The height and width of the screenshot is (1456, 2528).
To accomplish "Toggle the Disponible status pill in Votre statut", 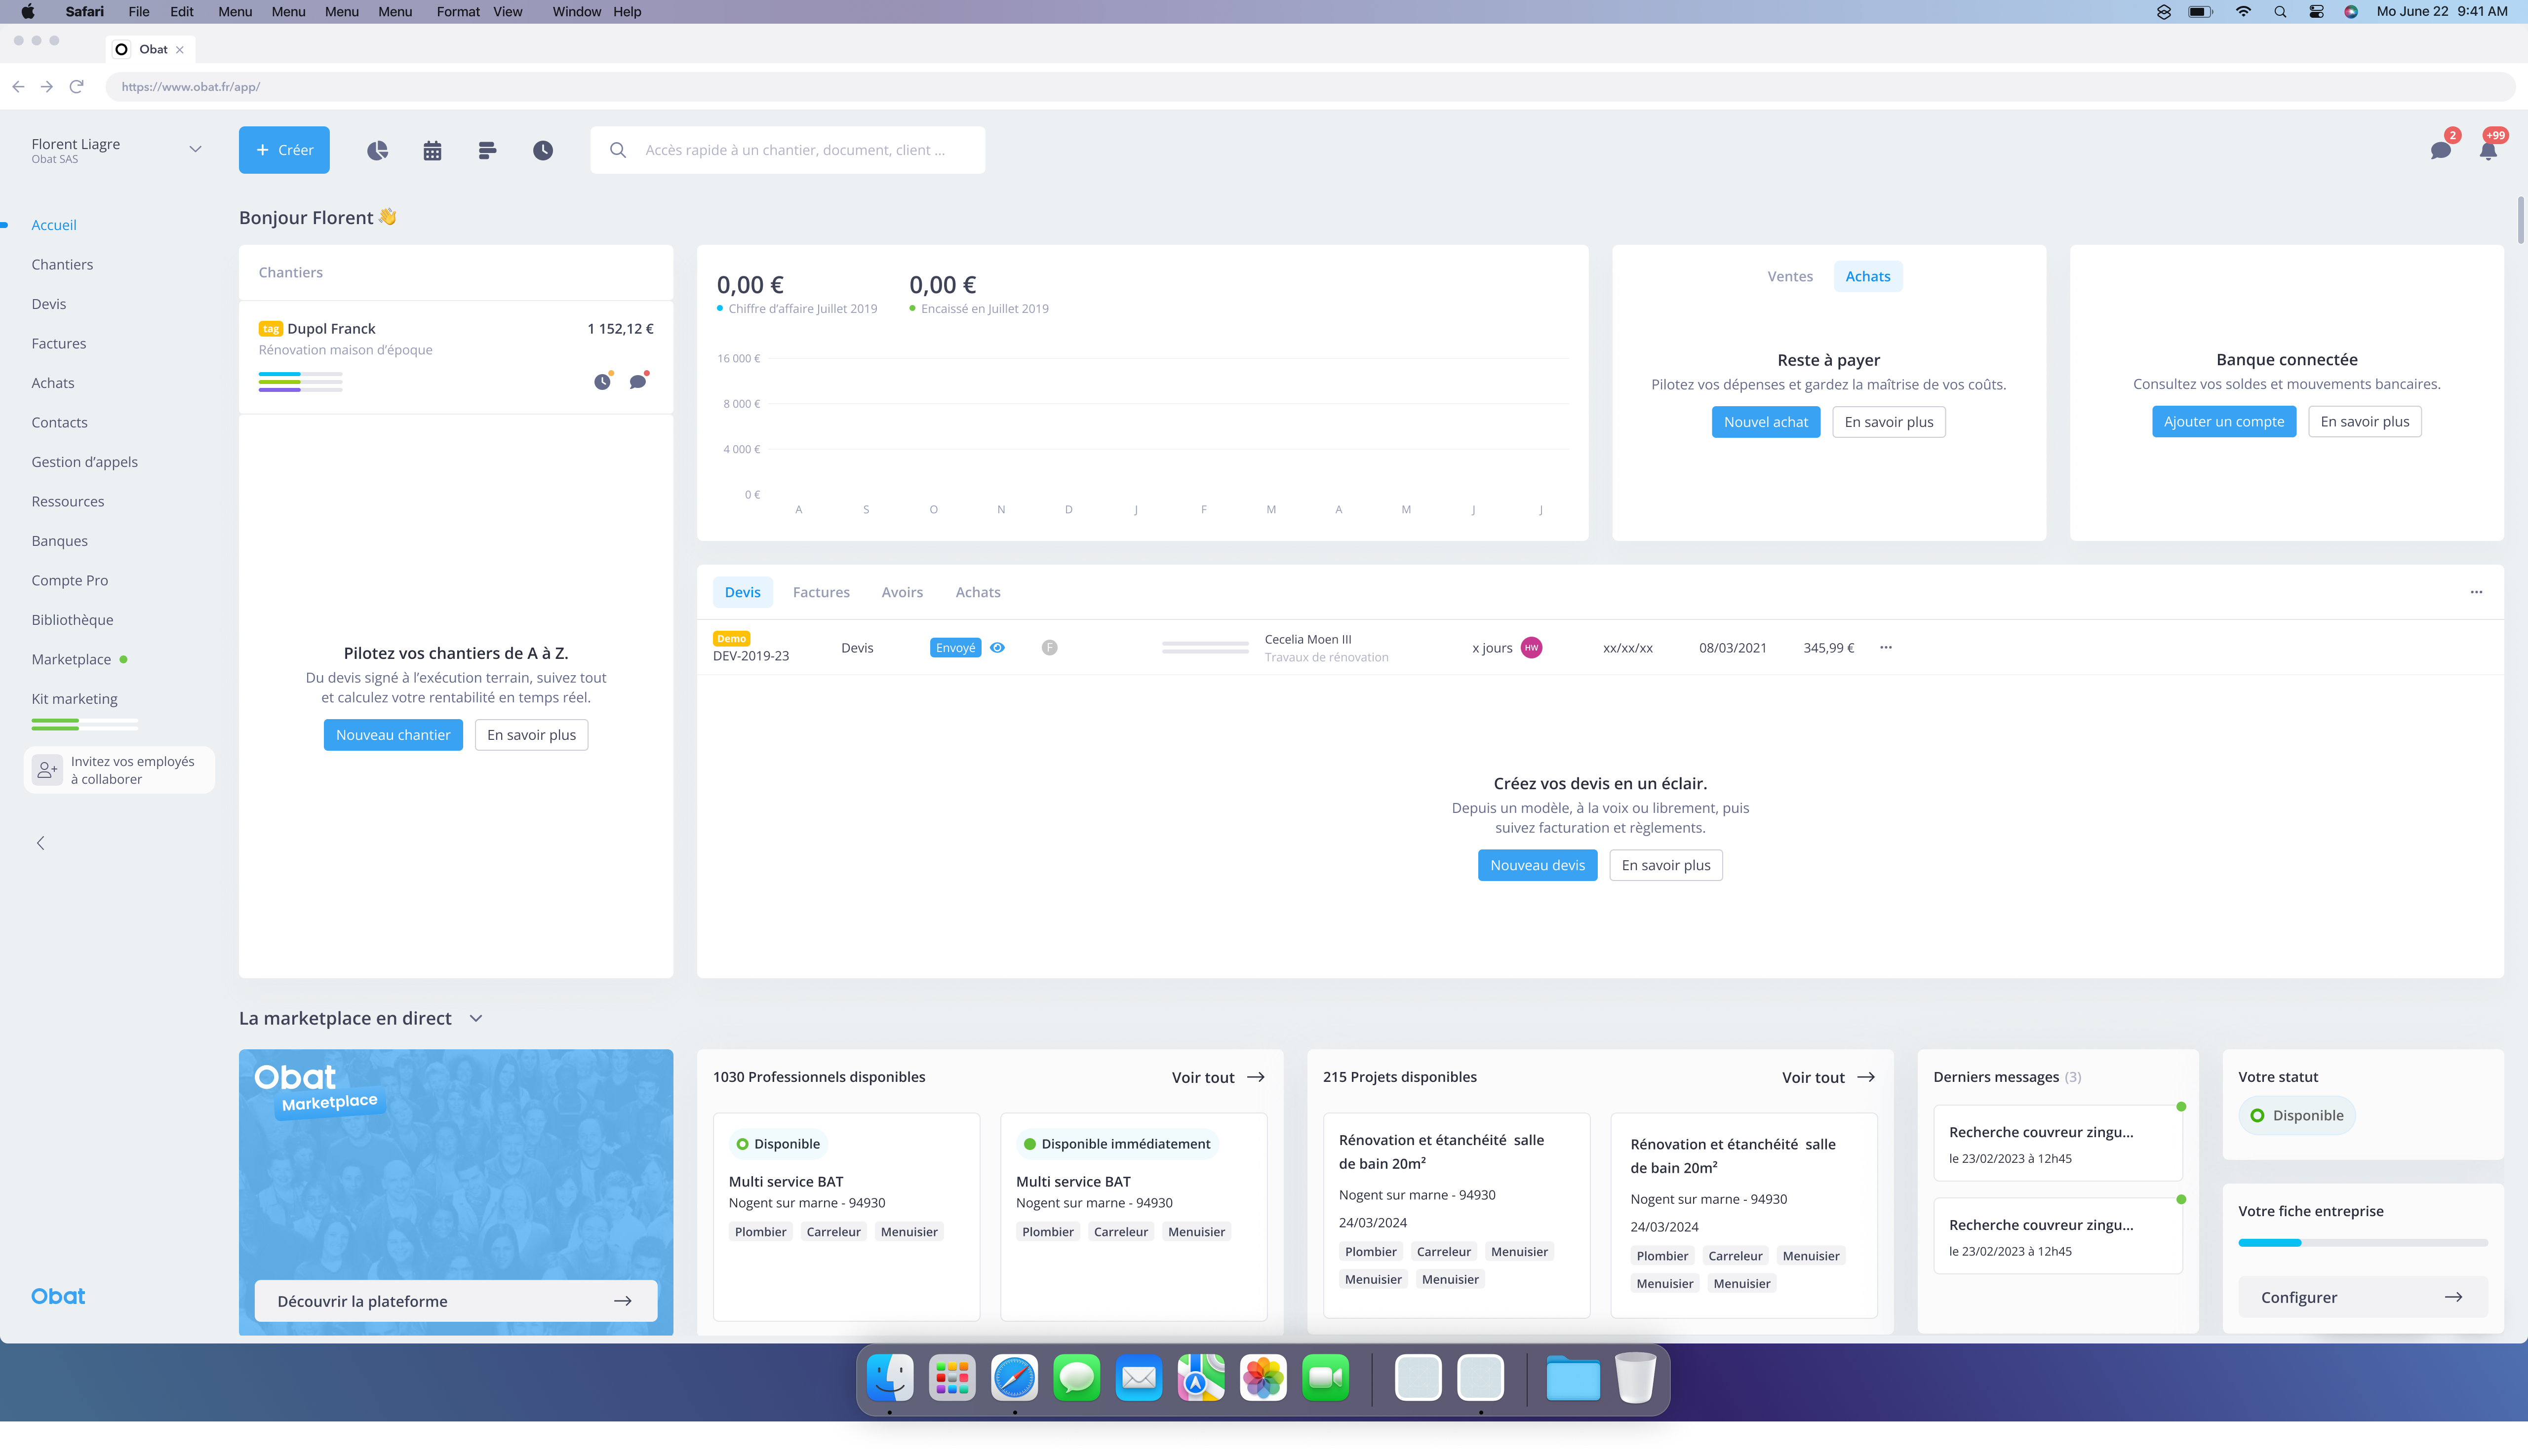I will click(x=2297, y=1115).
